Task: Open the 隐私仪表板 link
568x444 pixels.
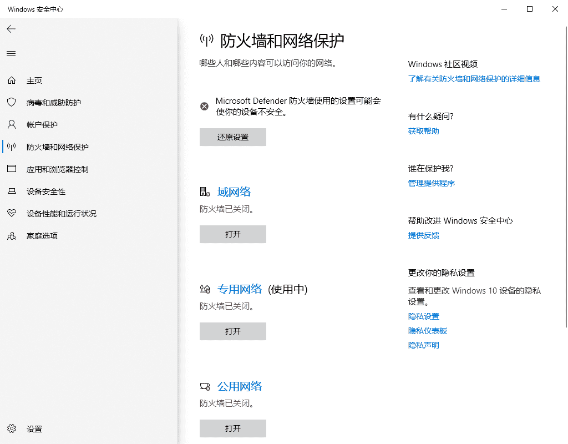Action: coord(427,330)
